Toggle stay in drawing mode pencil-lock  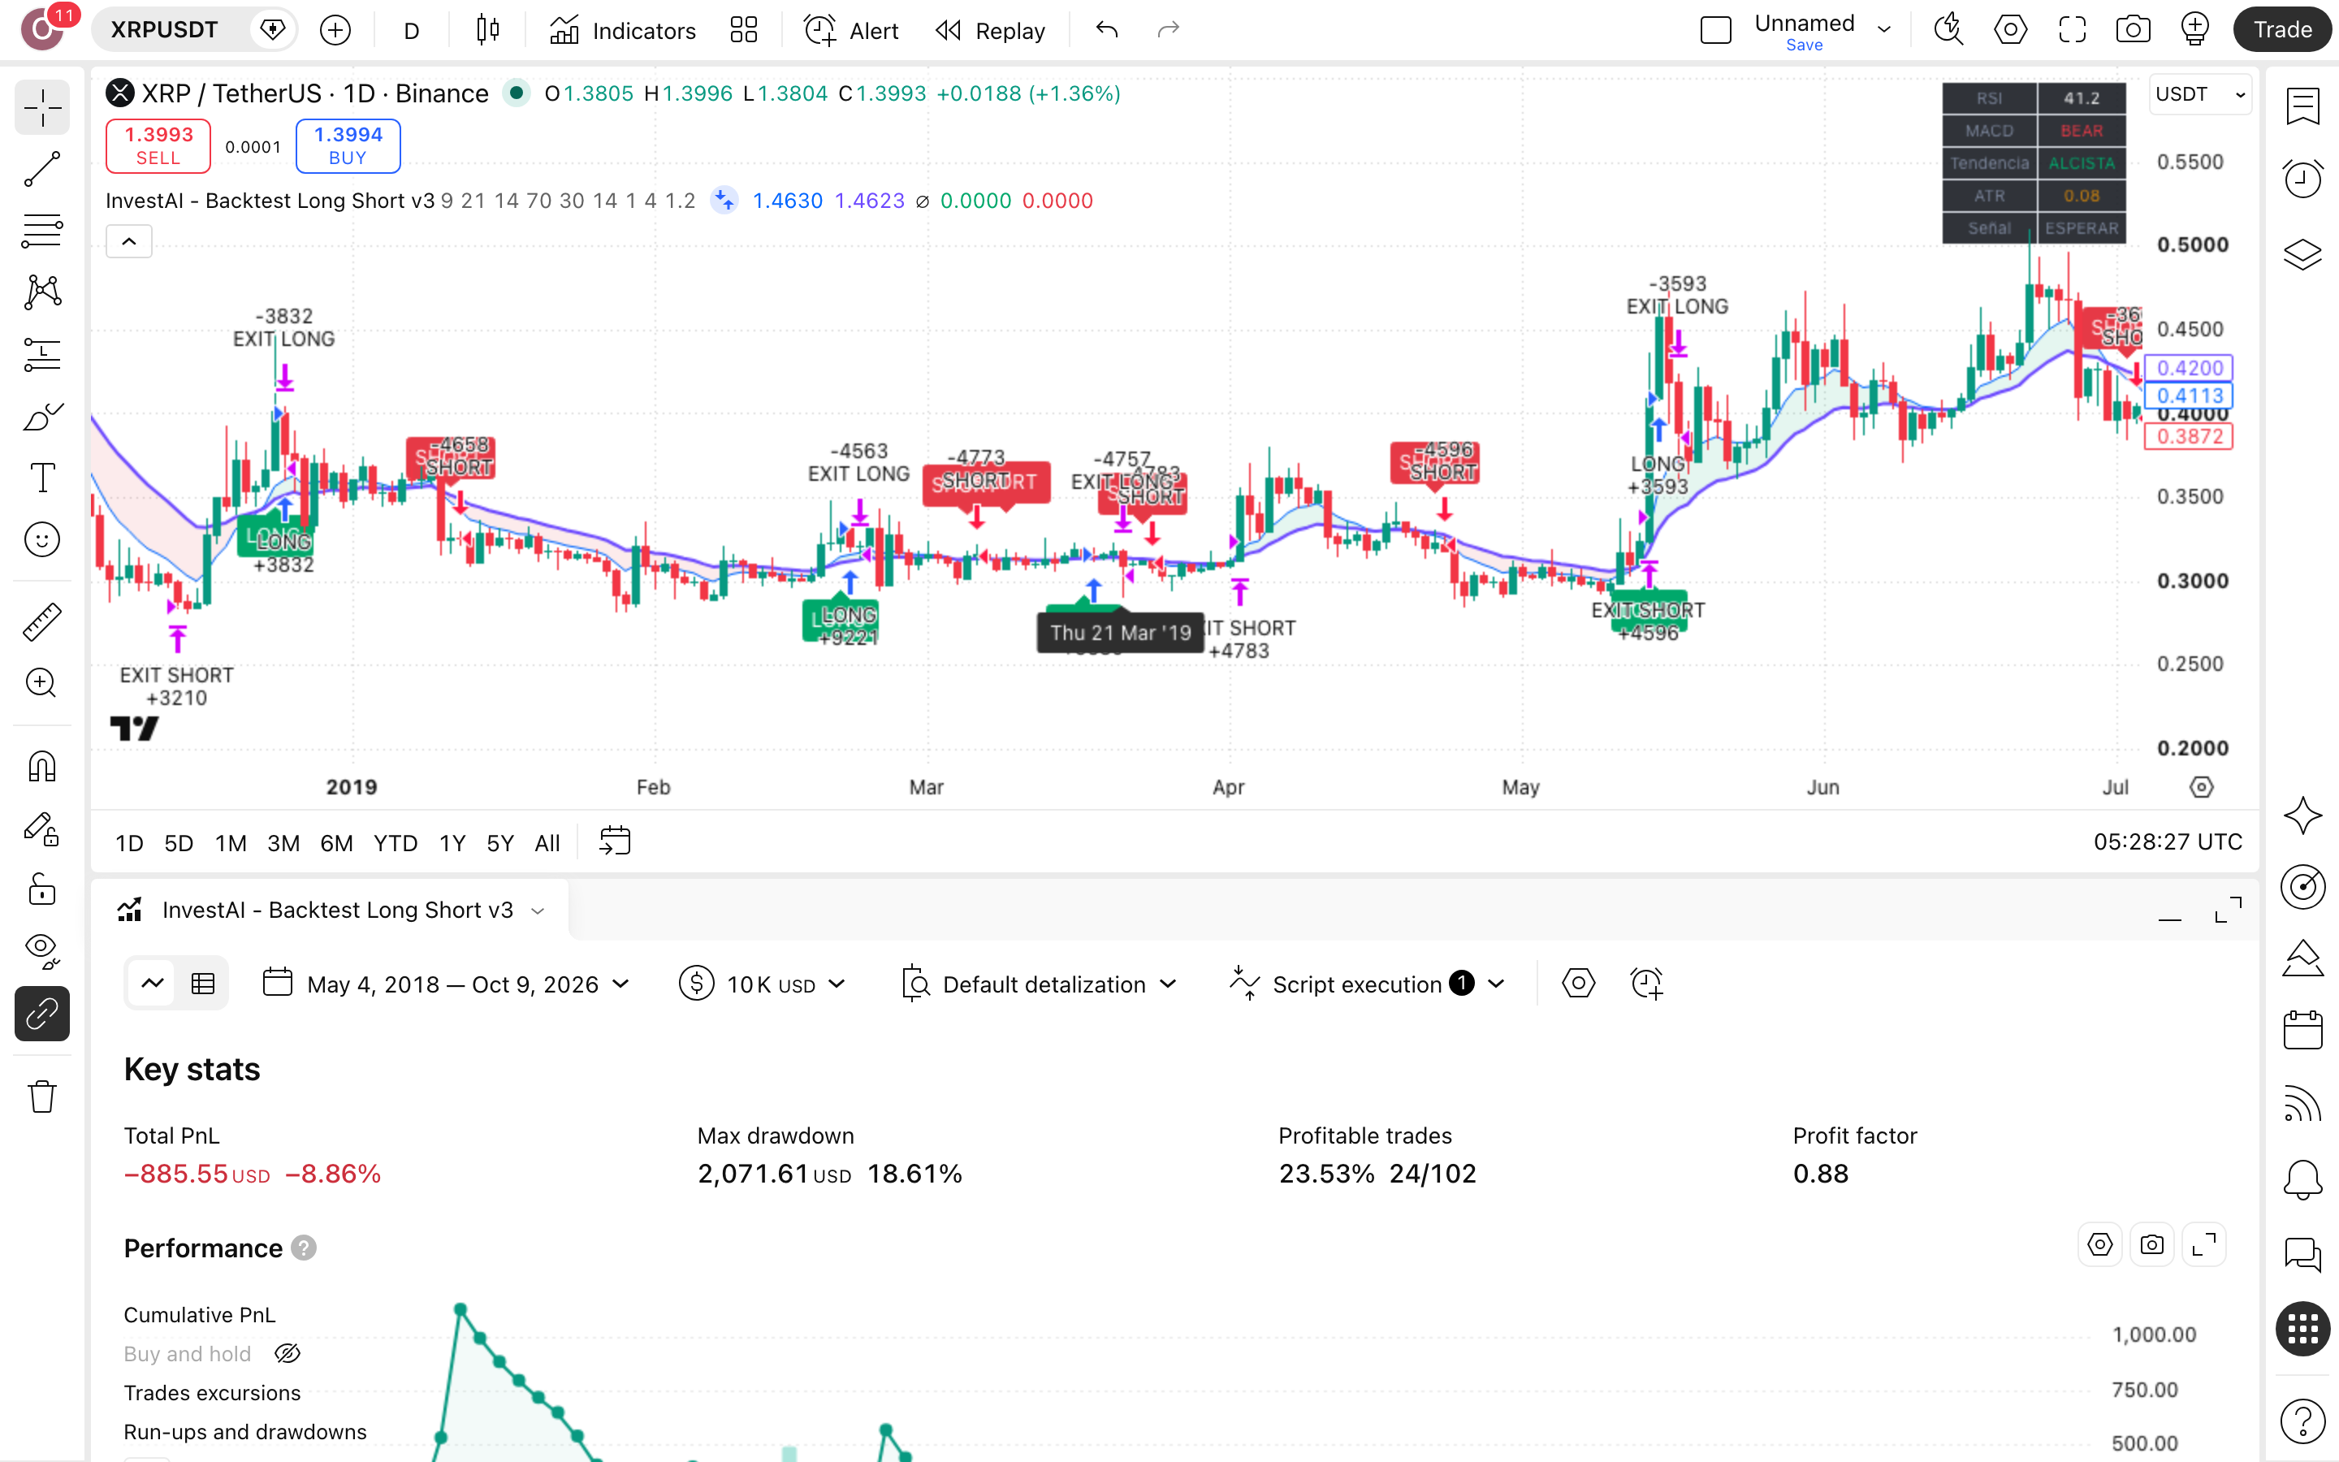41,828
